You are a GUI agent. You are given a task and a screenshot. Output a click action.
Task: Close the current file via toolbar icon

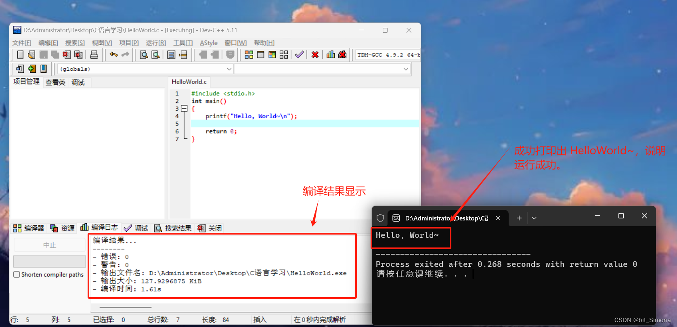(x=67, y=55)
